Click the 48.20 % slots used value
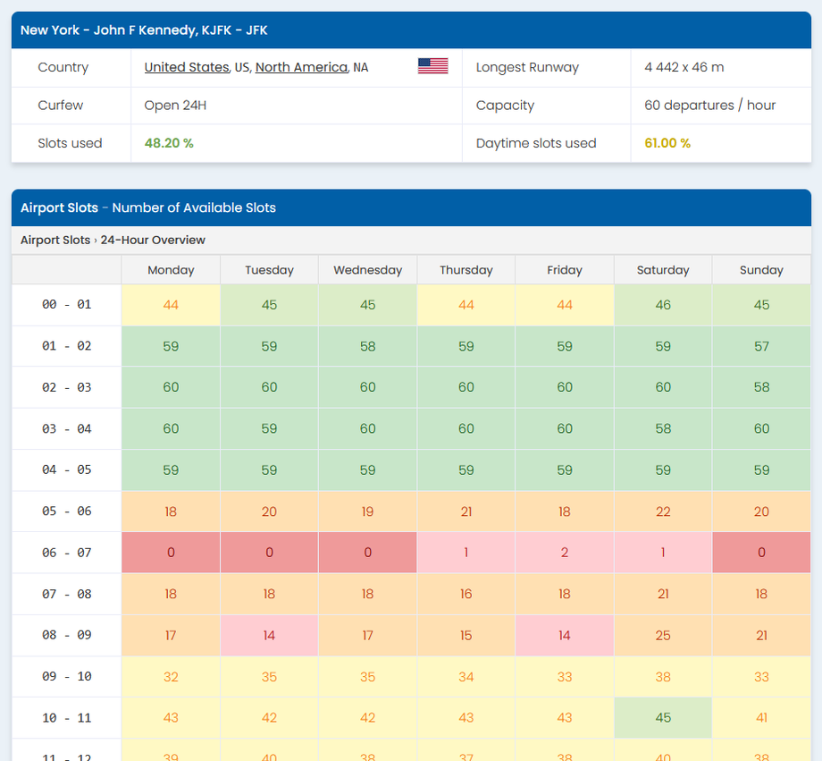This screenshot has height=761, width=822. pyautogui.click(x=169, y=143)
